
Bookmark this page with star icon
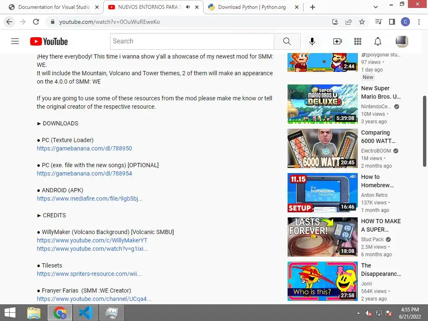[362, 22]
